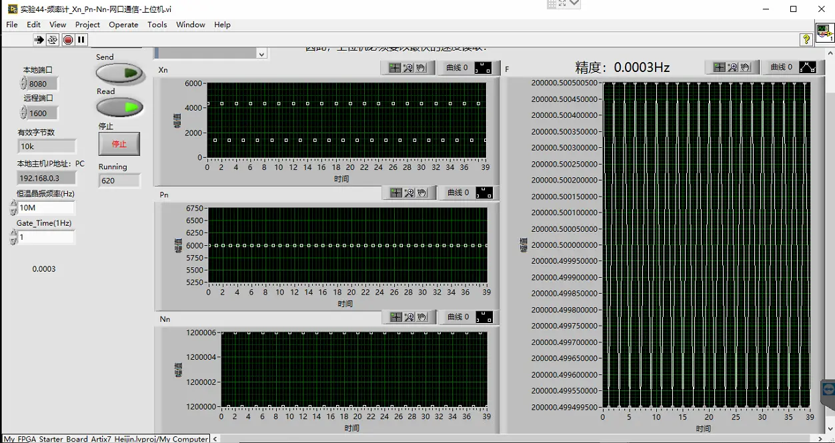Screen dimensions: 835x443
Task: Click the 恒温晶振频率 field showing 10M
Action: pos(46,208)
